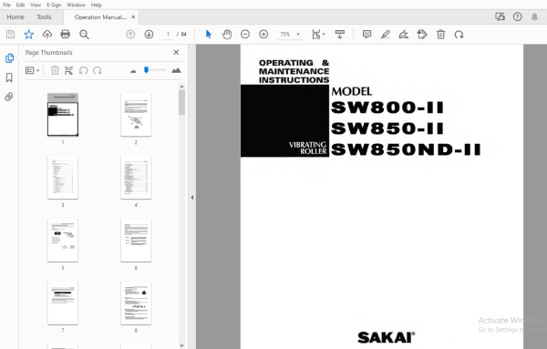Activate the selection arrow tool
The height and width of the screenshot is (349, 547).
tap(209, 34)
